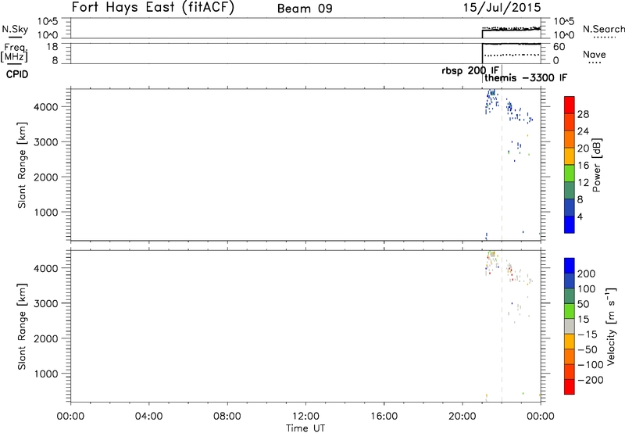Click the 'rbsp 200 IF' CPID annotation

[x=470, y=71]
